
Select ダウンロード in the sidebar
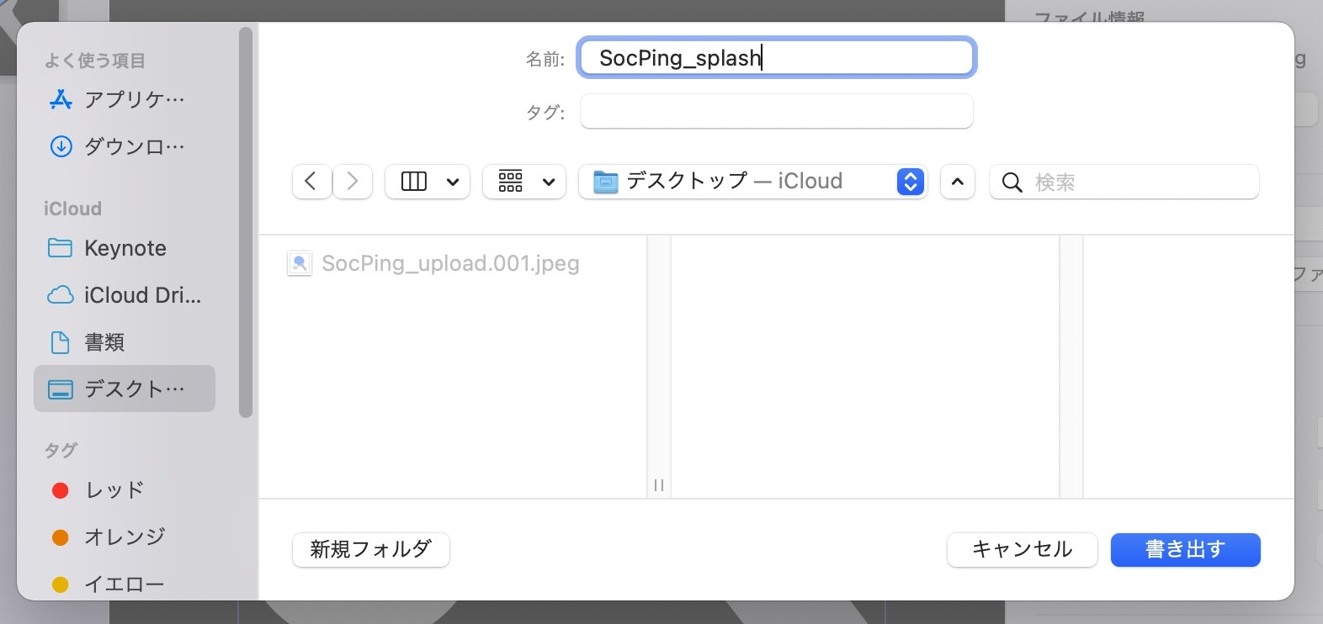(125, 147)
